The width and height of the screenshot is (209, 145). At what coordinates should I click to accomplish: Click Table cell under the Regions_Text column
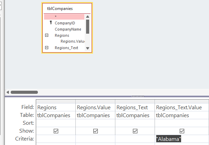tap(135, 115)
